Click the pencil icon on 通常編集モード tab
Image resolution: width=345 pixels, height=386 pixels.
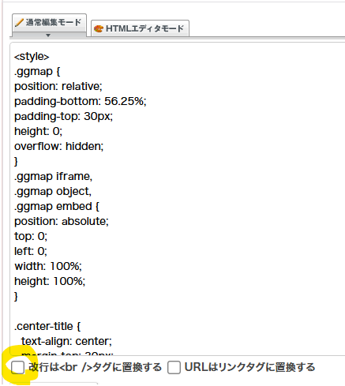(x=19, y=23)
